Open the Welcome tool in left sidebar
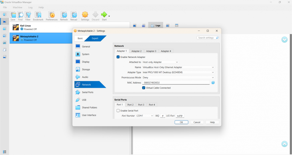The height and width of the screenshot is (155, 292). click(5, 14)
